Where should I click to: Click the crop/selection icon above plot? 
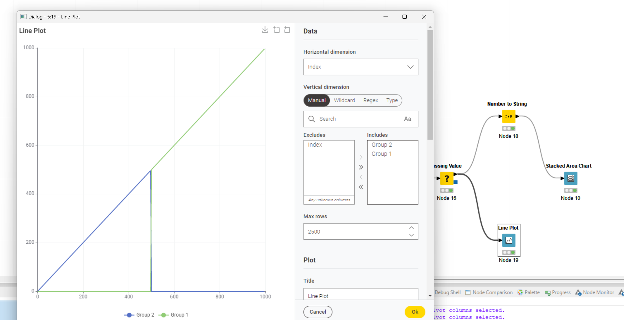[x=276, y=30]
